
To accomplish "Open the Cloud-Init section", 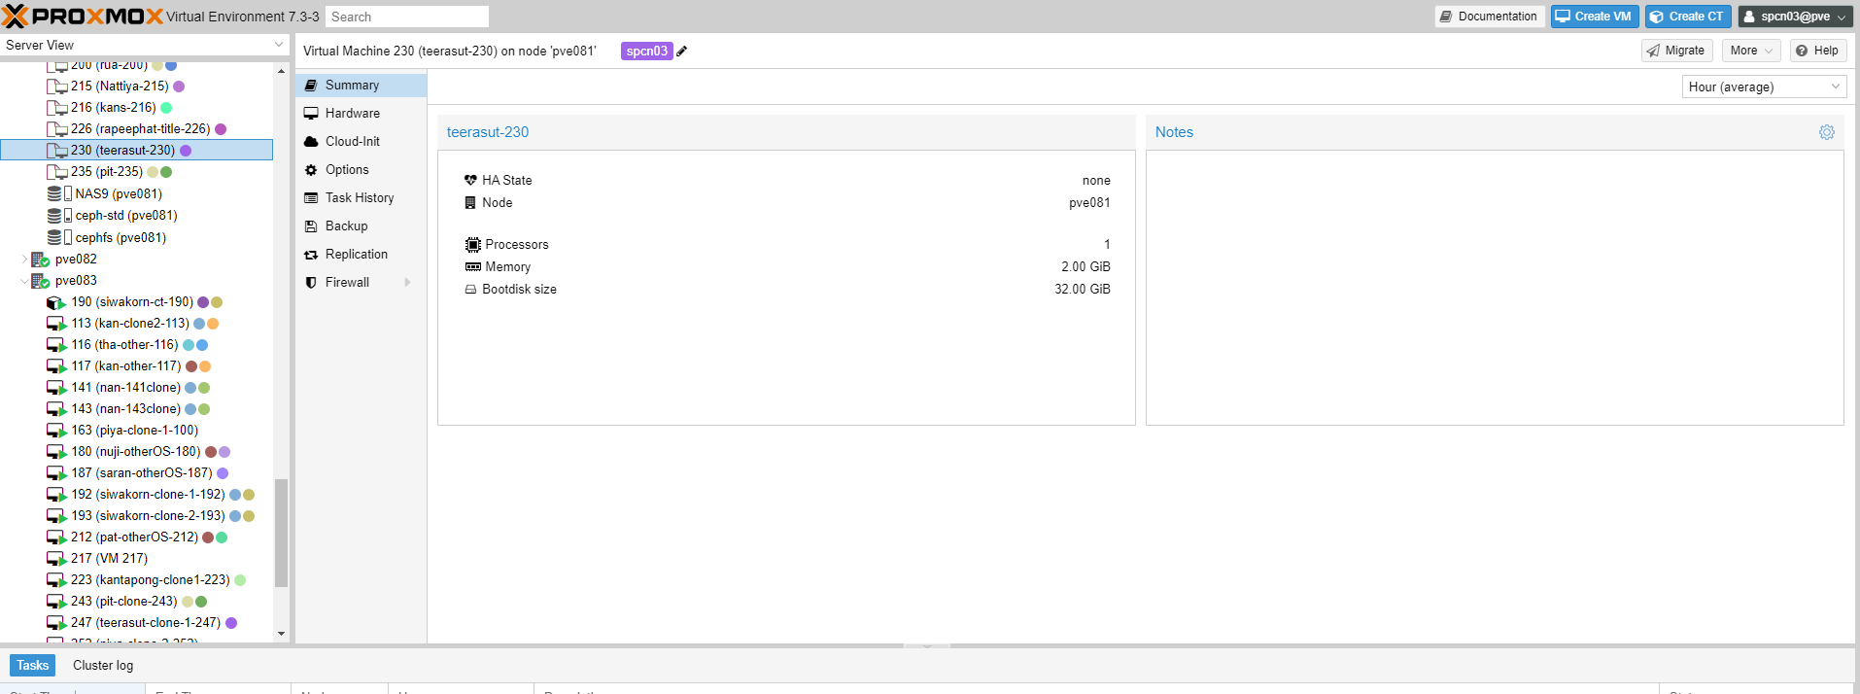I will (x=361, y=142).
